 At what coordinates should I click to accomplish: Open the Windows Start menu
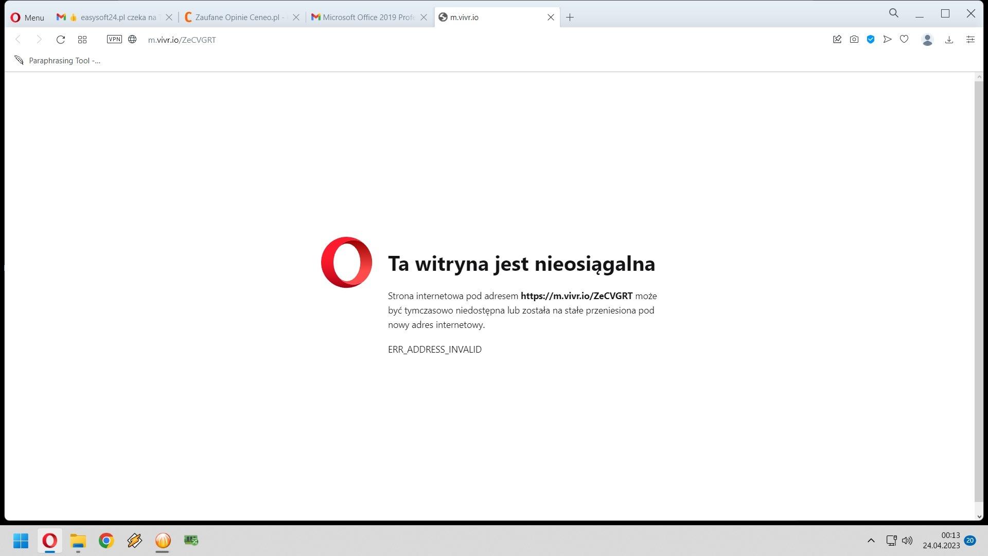pos(21,541)
